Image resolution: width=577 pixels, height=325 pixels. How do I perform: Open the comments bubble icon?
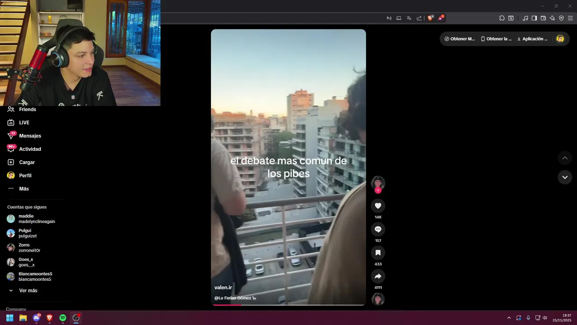pyautogui.click(x=378, y=229)
